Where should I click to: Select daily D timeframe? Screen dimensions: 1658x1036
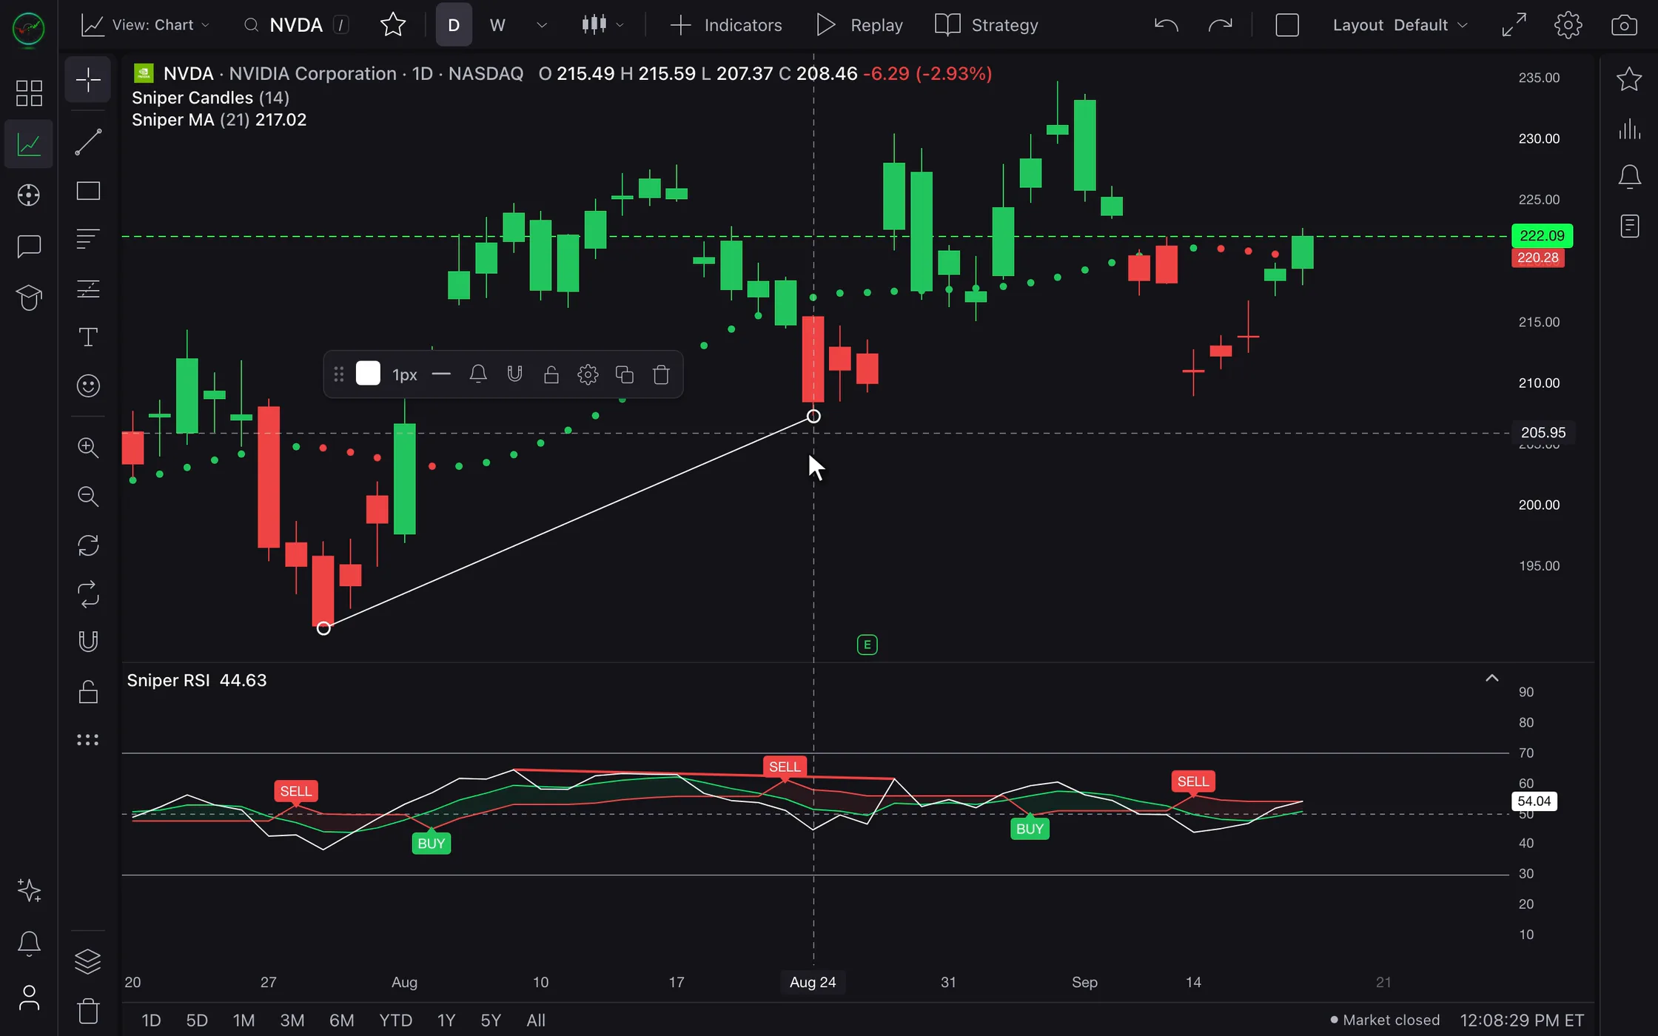(454, 25)
